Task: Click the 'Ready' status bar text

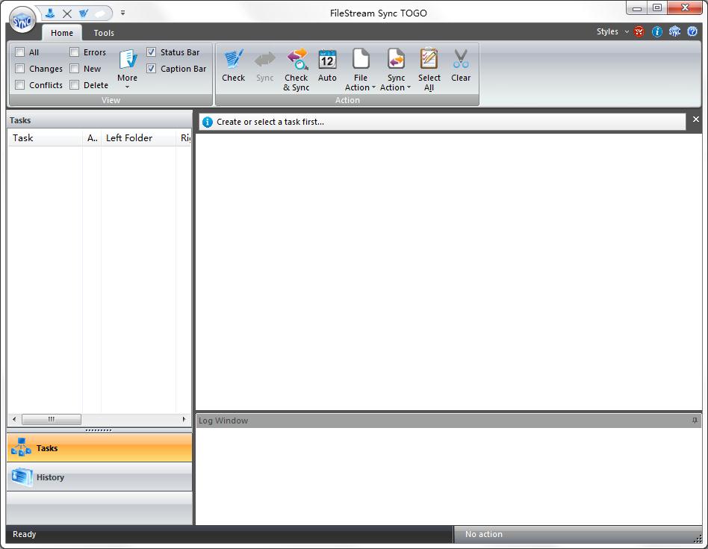Action: (x=25, y=534)
